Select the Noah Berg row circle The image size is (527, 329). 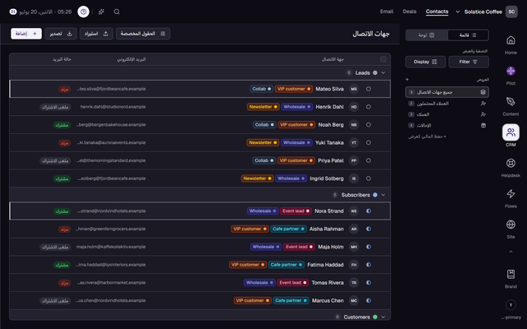click(368, 124)
